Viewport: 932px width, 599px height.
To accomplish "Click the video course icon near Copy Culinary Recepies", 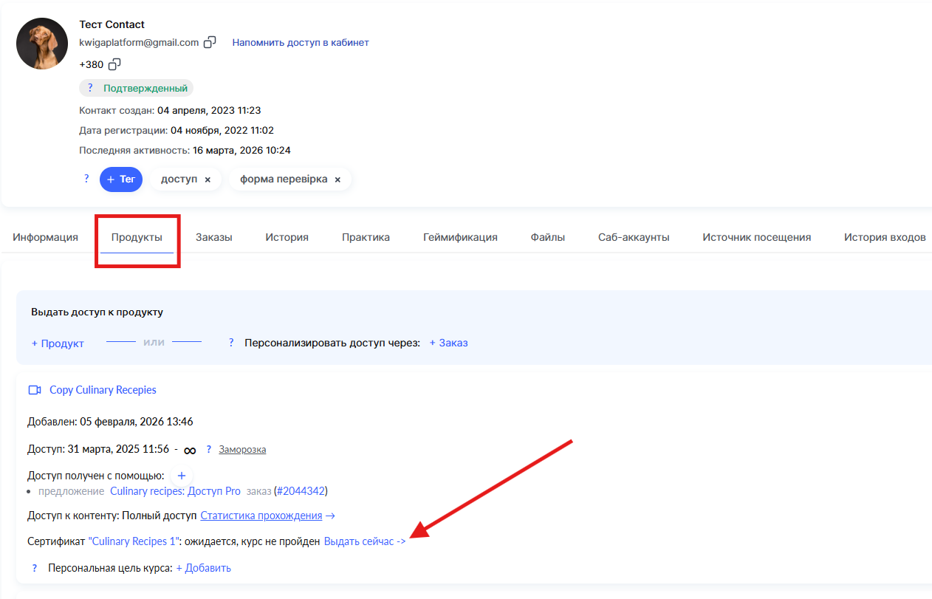I will [35, 390].
